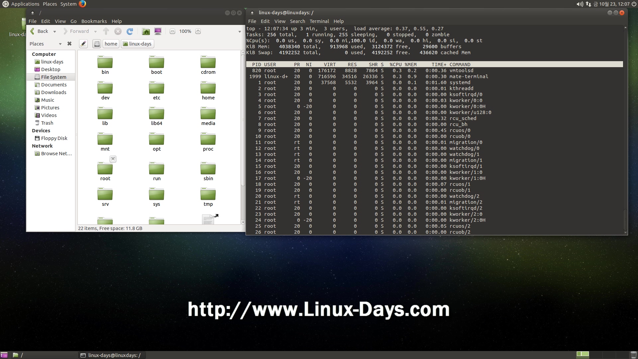Open Computer view via monitor icon

[158, 31]
